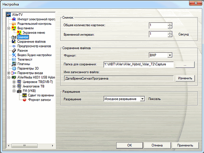Click the Отмена button
The image size is (204, 153).
(x=157, y=145)
